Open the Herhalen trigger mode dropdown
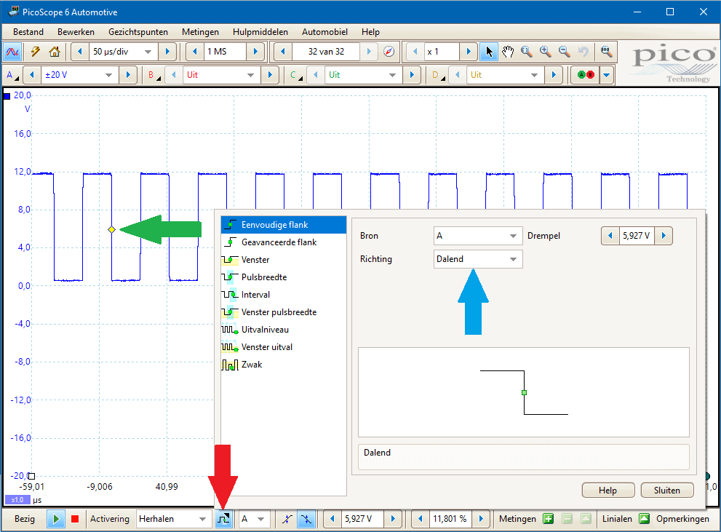 click(173, 519)
